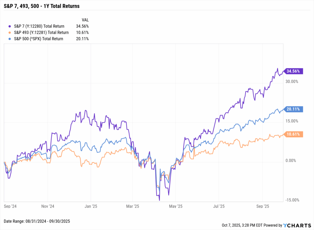Click the chart title text
Image resolution: width=314 pixels, height=230 pixels.
click(42, 6)
